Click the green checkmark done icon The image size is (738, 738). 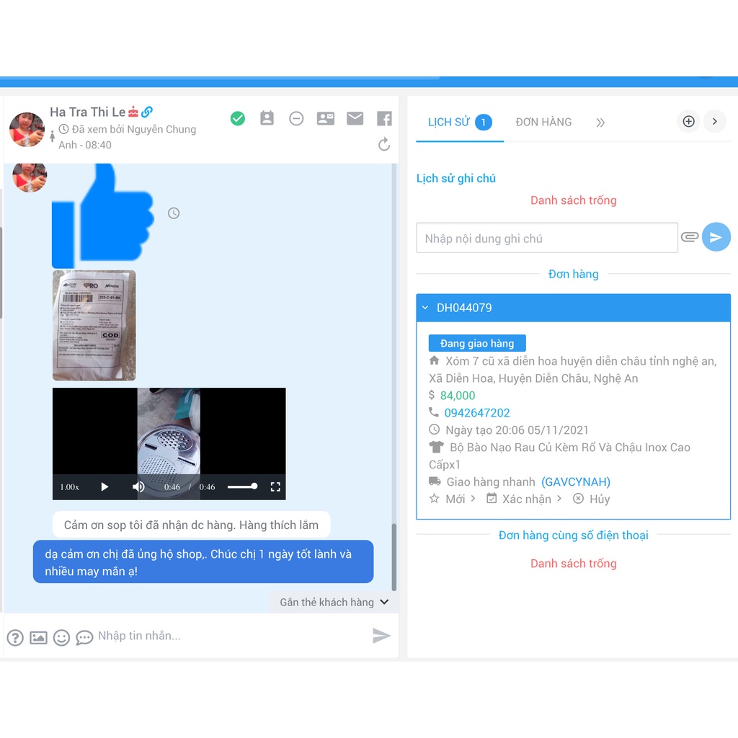click(238, 119)
